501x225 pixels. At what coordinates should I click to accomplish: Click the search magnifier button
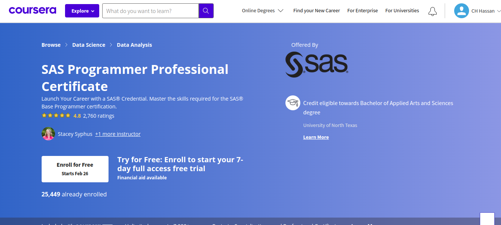pyautogui.click(x=206, y=11)
